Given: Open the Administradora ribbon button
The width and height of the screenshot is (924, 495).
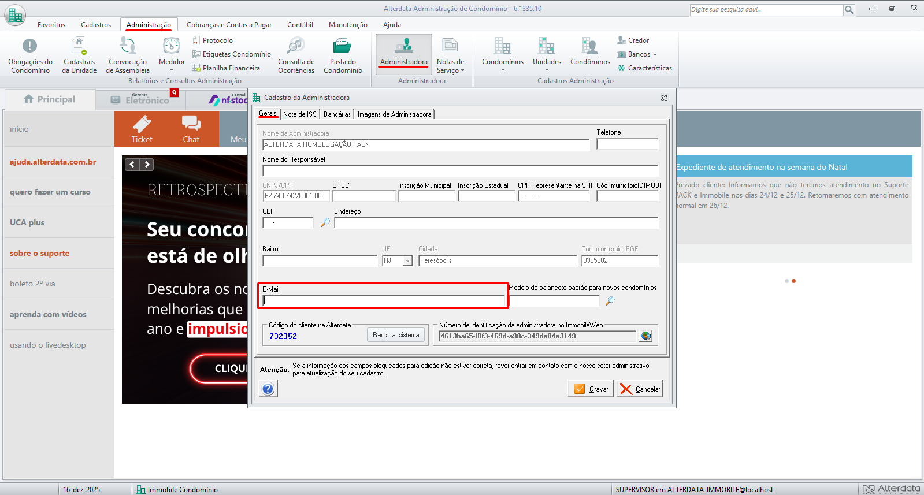Looking at the screenshot, I should click(x=404, y=54).
